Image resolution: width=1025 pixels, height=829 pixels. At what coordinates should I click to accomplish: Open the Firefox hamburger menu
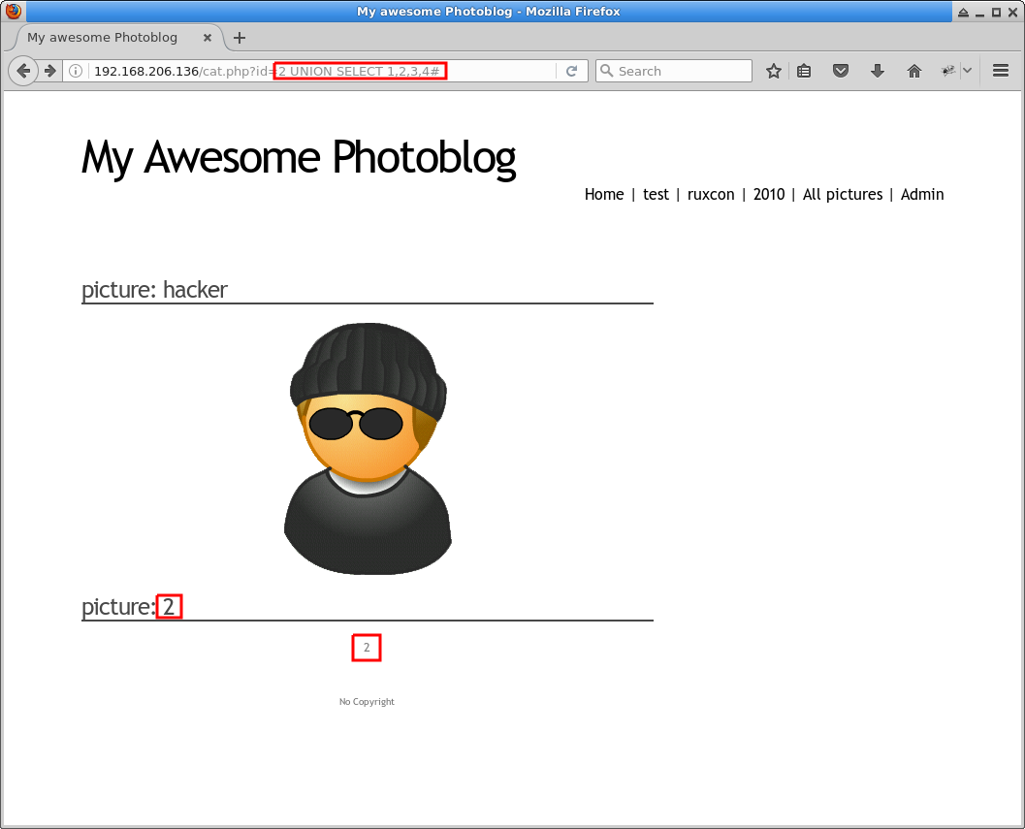[x=1000, y=71]
